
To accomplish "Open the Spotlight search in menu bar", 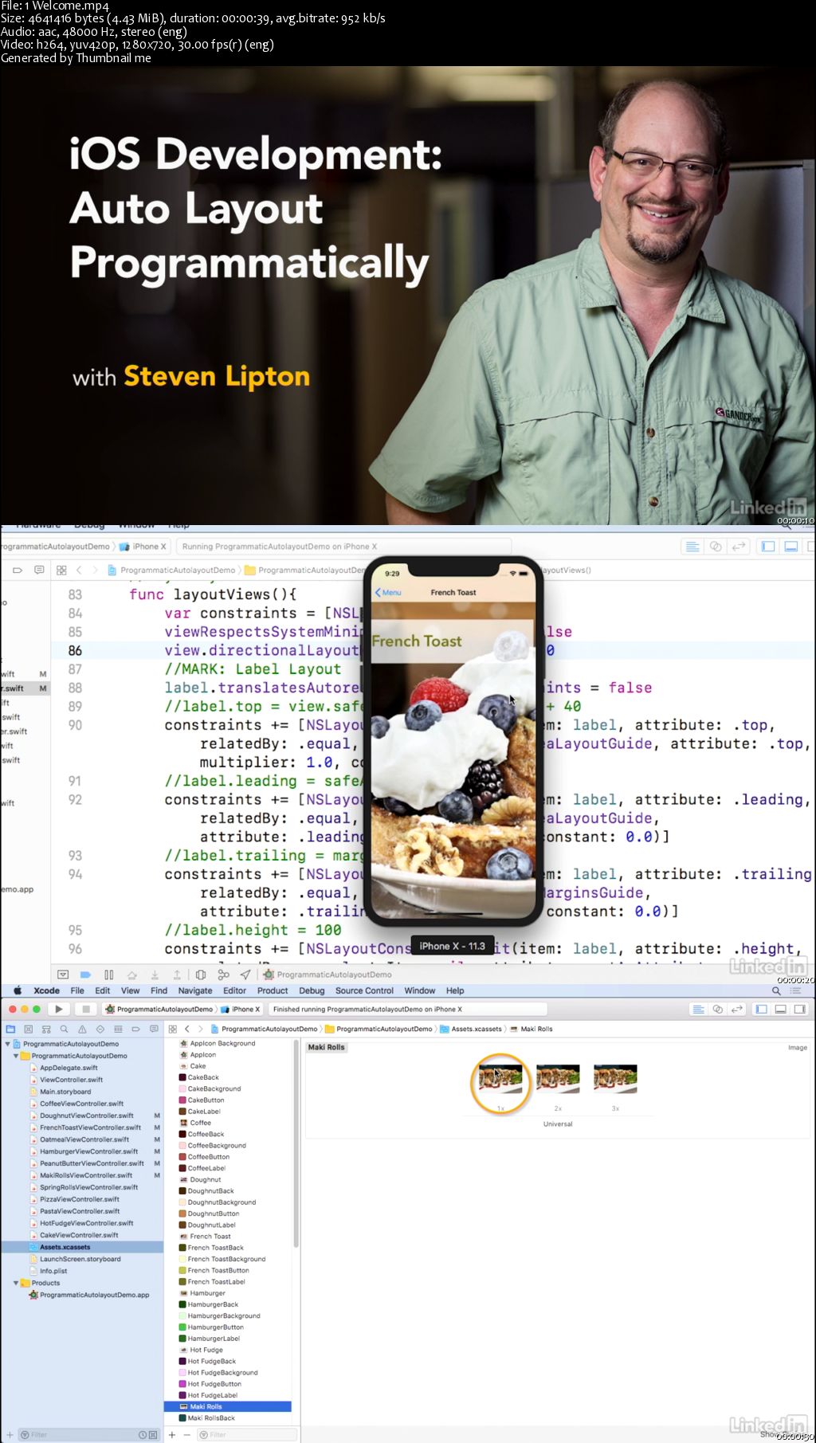I will click(776, 990).
